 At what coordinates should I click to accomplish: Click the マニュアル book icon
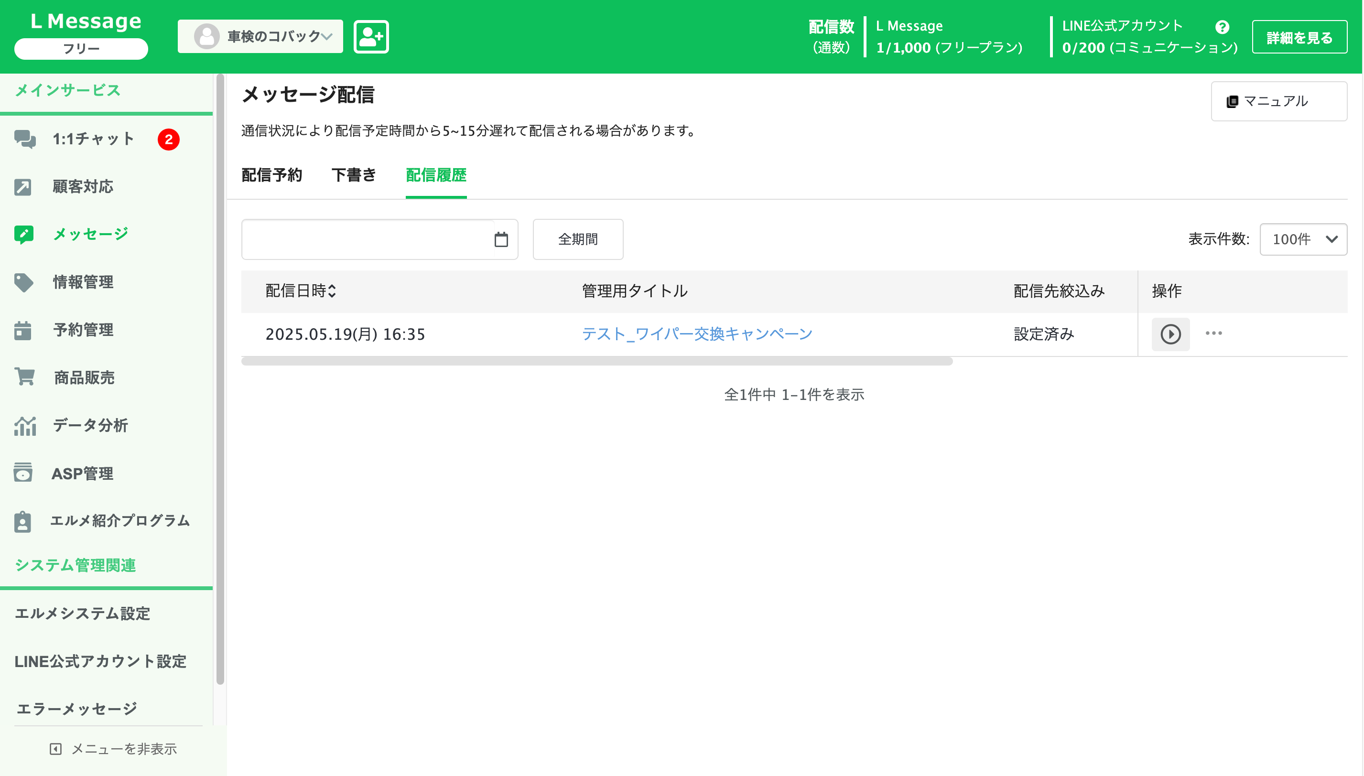(x=1232, y=101)
